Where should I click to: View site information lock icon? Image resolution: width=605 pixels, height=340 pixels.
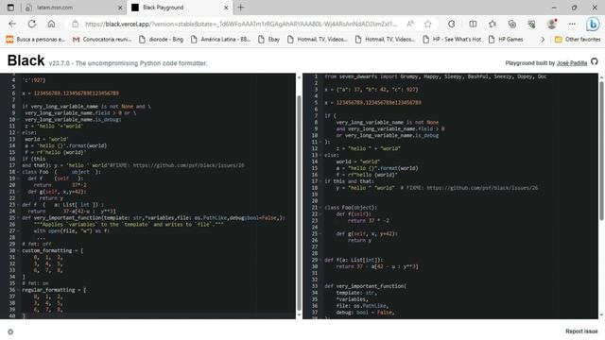coord(76,24)
